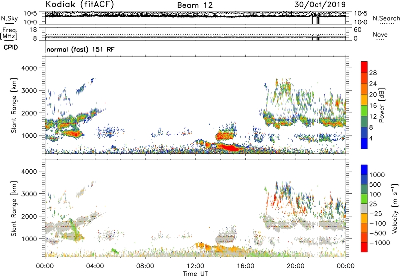Click the '4000' tick of the power panel
This screenshot has width=400, height=277.
[29, 68]
